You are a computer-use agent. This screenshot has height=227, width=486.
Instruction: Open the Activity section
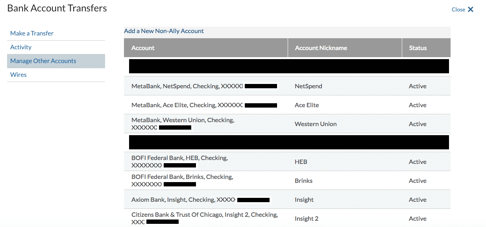[x=21, y=47]
